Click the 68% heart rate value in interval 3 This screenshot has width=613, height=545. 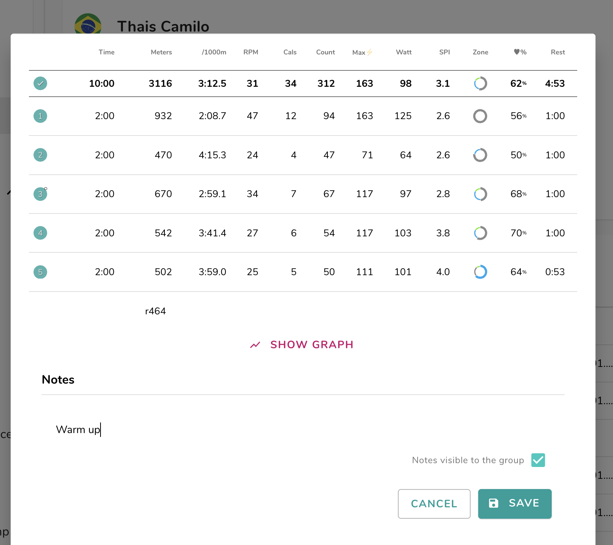(519, 194)
